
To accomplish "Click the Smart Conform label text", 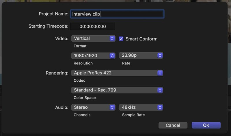I will point(141,39).
